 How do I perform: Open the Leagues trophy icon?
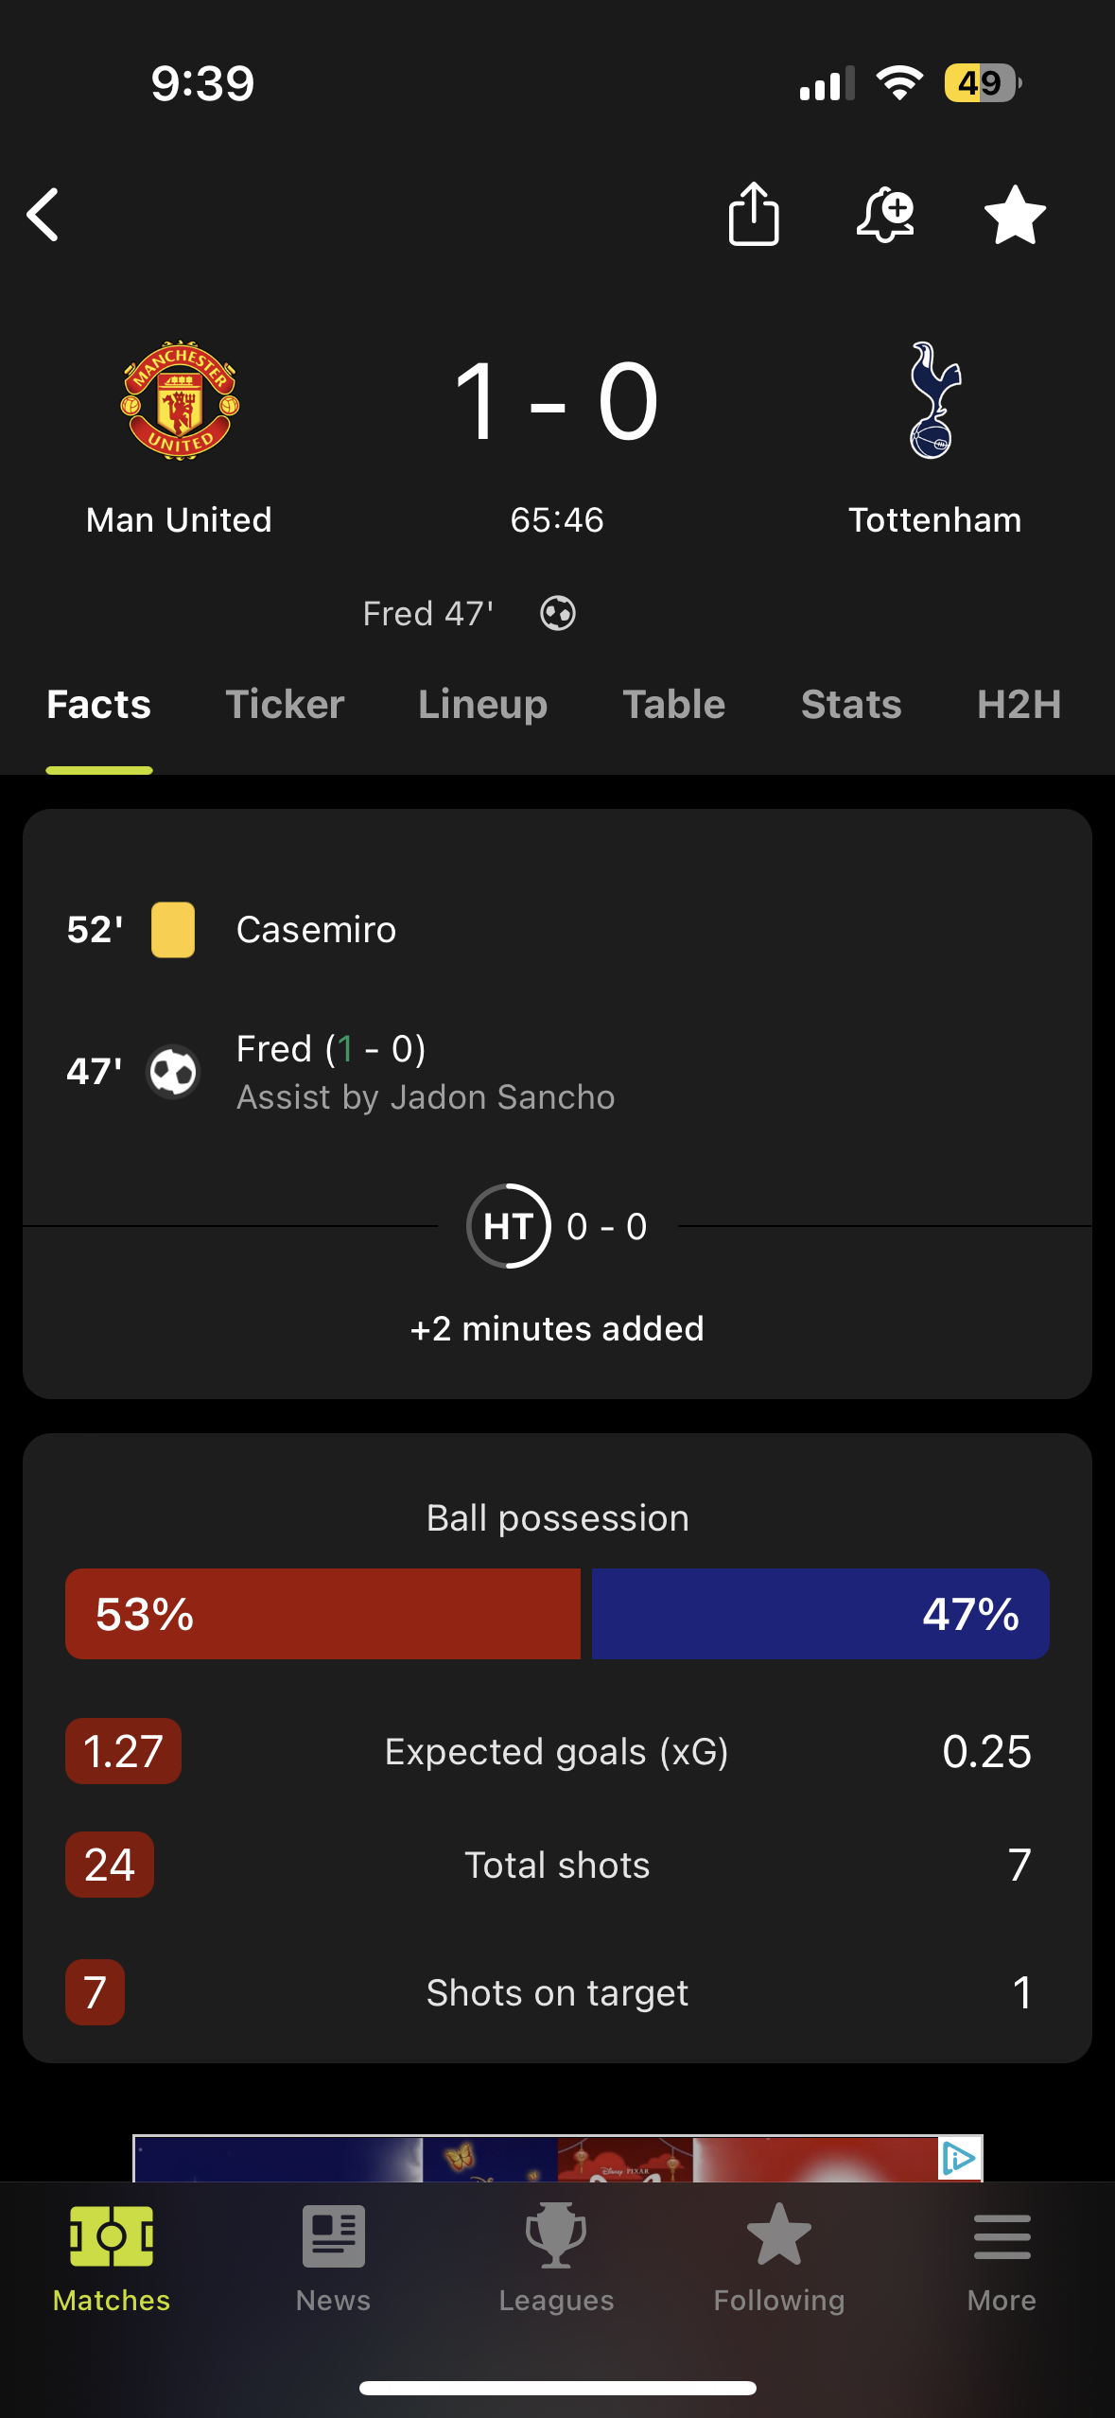click(x=556, y=2236)
